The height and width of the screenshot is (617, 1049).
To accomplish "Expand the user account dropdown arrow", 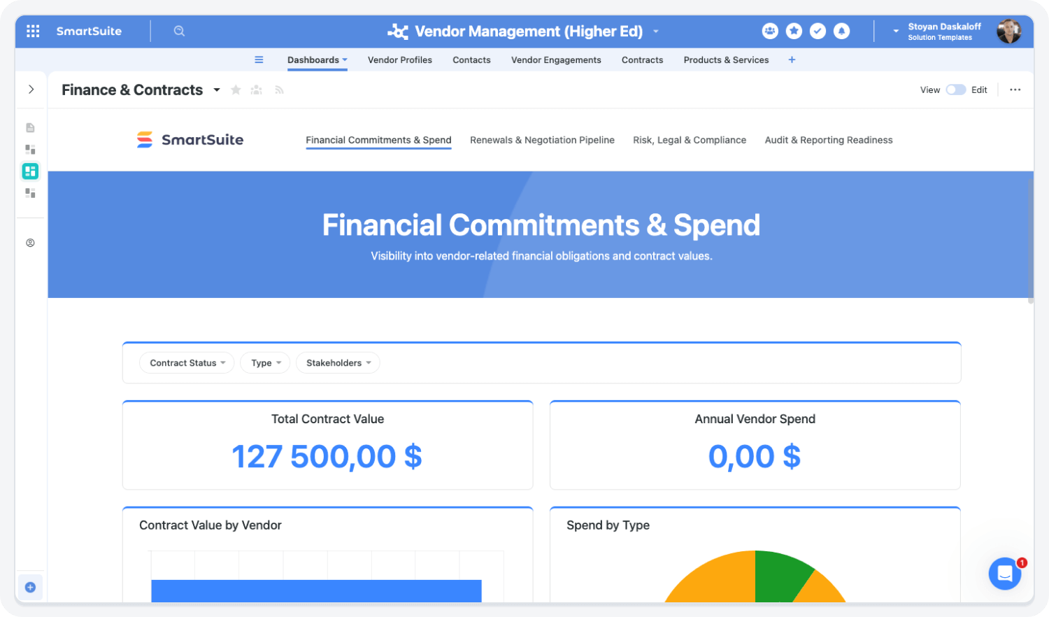I will (x=896, y=31).
